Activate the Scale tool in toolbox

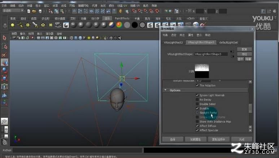(4, 78)
